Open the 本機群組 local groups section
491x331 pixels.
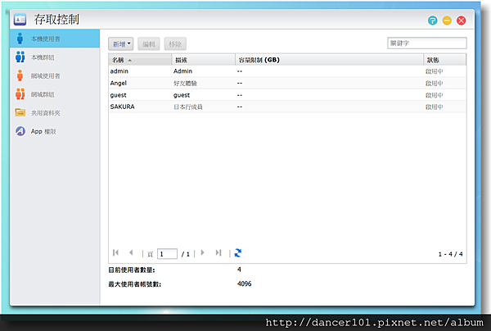coord(55,57)
